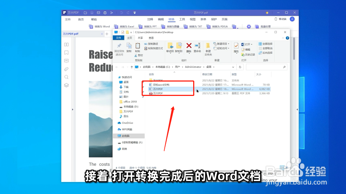Image resolution: width=346 pixels, height=194 pixels.
Task: Click 批量处理 batch process in 万兴PDF
Action: (263, 27)
